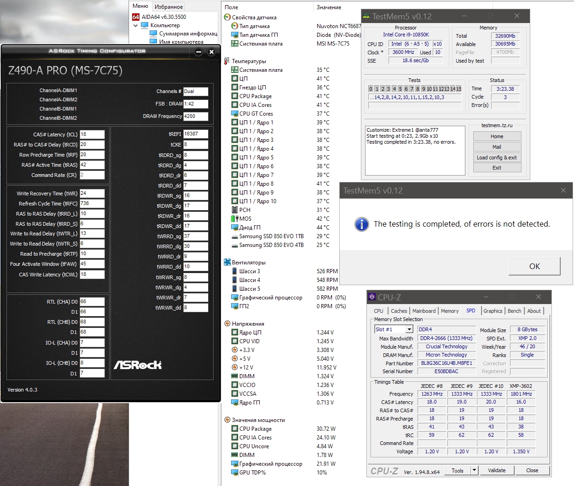Click the Температуры thermometer icon
Image resolution: width=574 pixels, height=486 pixels.
[x=227, y=61]
